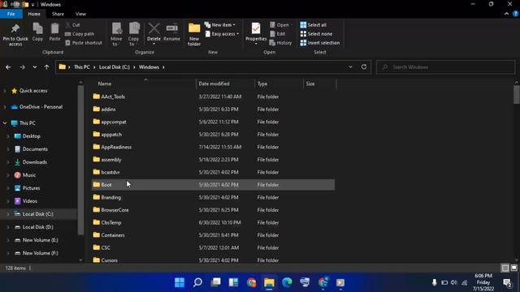The image size is (520, 292).
Task: Click the Edit ribbon command
Action: (x=278, y=34)
